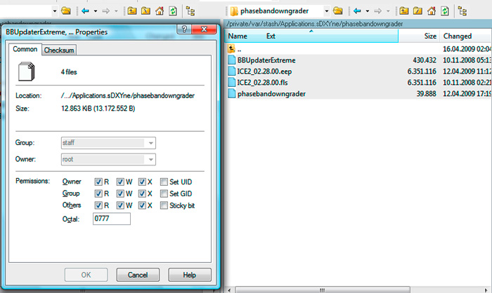
Task: Go back in right panel toolbar
Action: (x=357, y=11)
